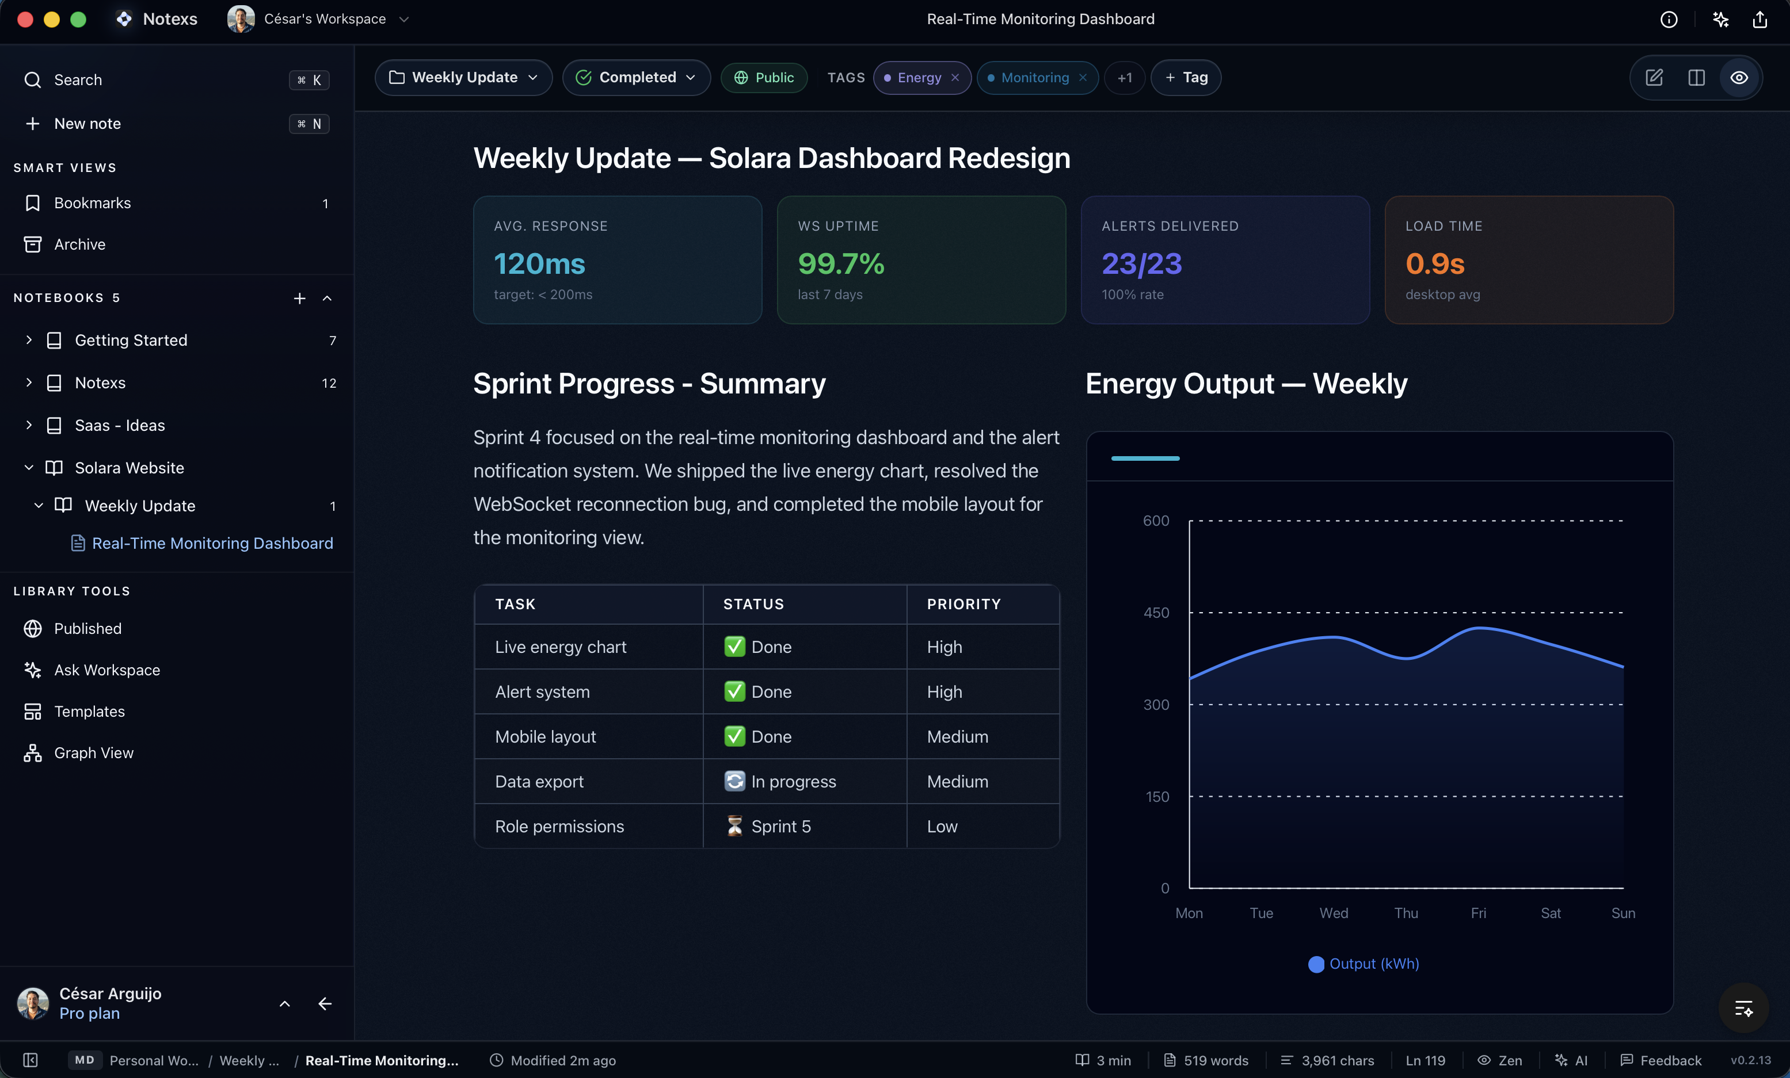Click the In progress status cell
This screenshot has height=1078, width=1790.
805,782
